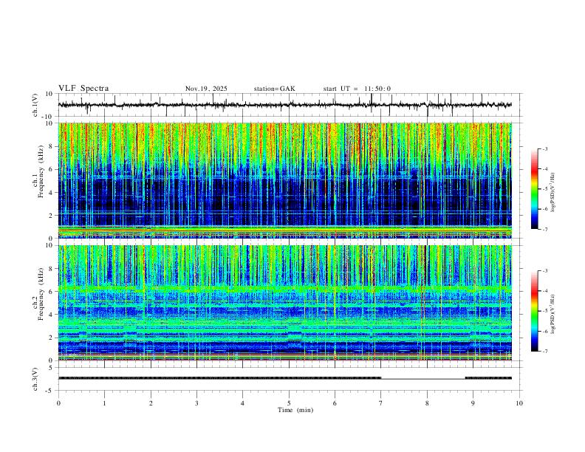
Task: Select the "start UT = 11:50:0" text
Action: coord(357,89)
